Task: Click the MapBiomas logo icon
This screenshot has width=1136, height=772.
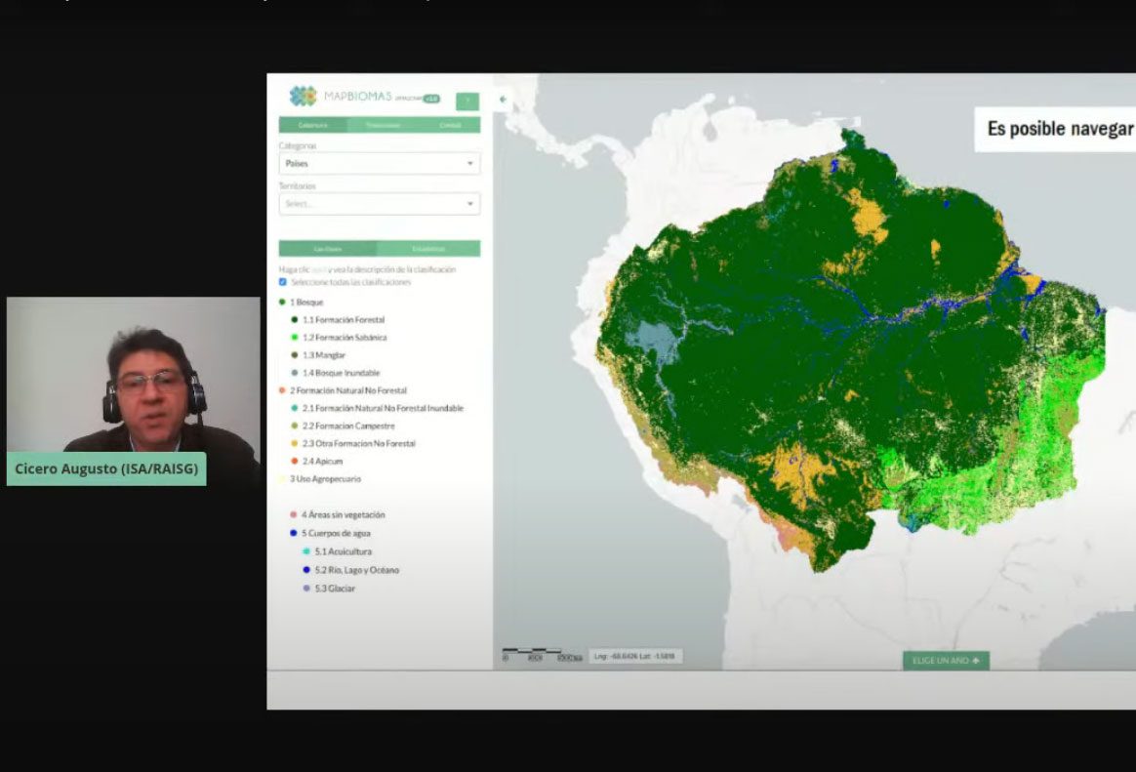Action: click(x=304, y=97)
